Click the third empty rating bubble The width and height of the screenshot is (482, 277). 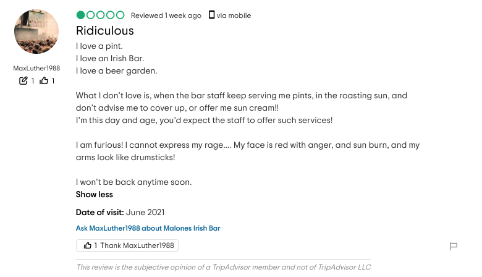pyautogui.click(x=100, y=15)
